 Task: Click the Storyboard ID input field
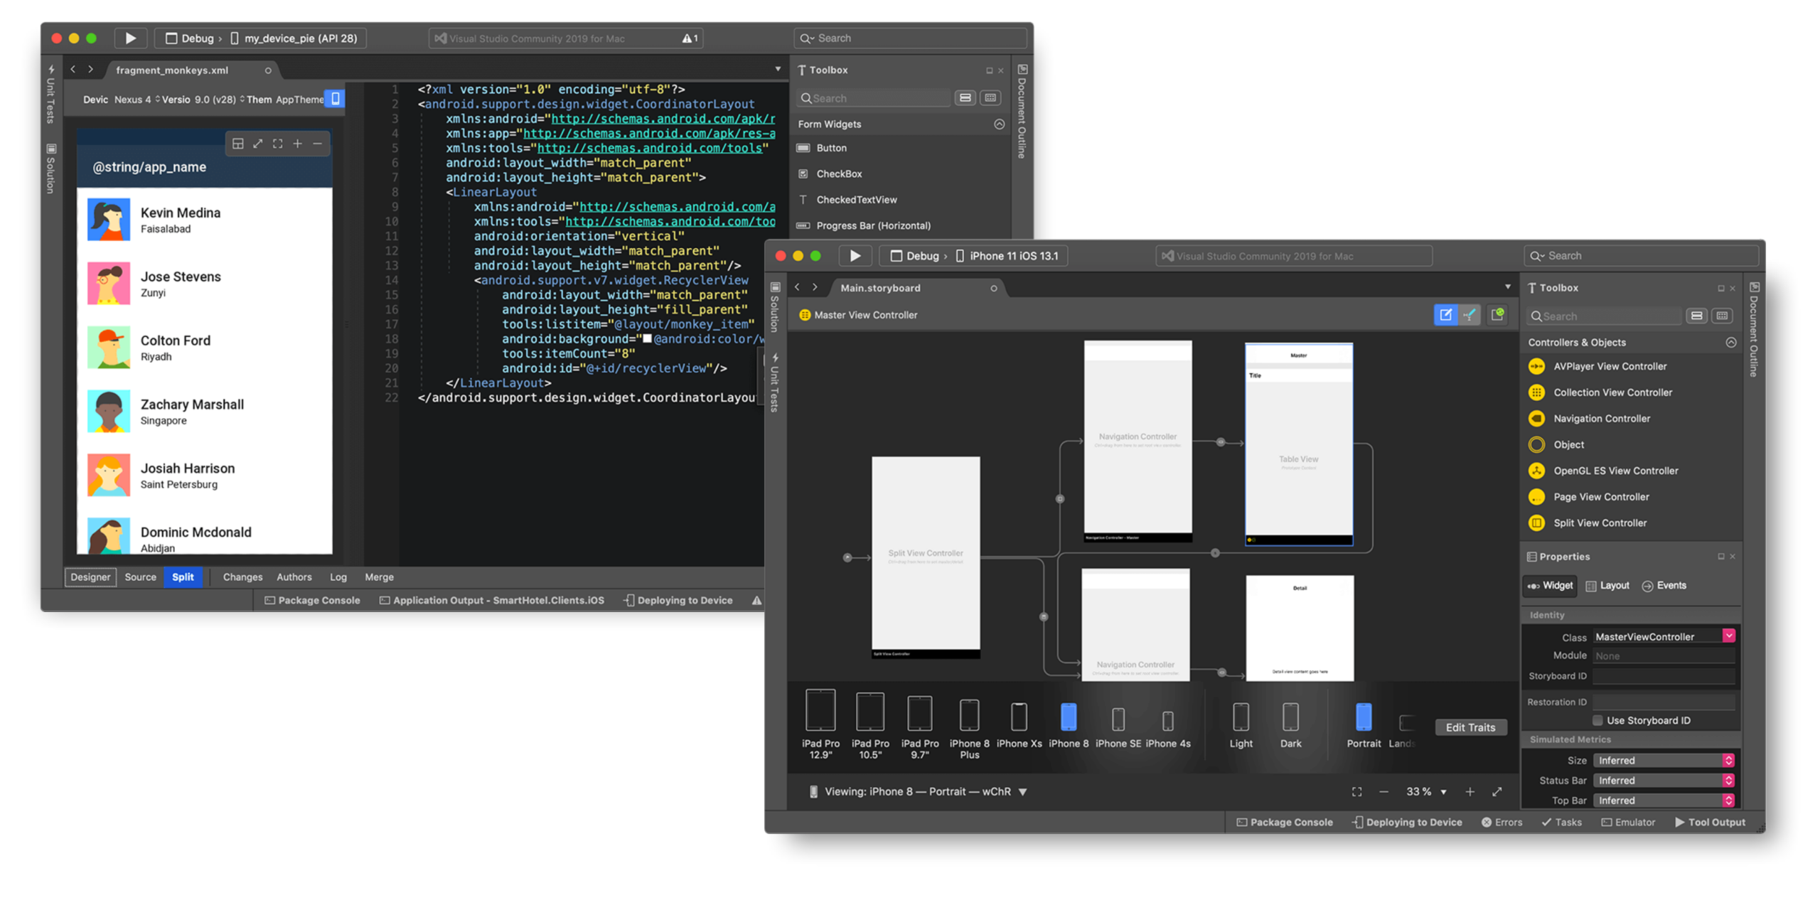(1663, 676)
